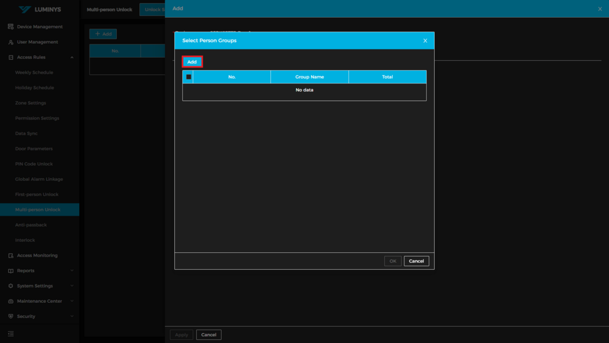
Task: Cancel the Select Person Groups dialog
Action: click(416, 261)
